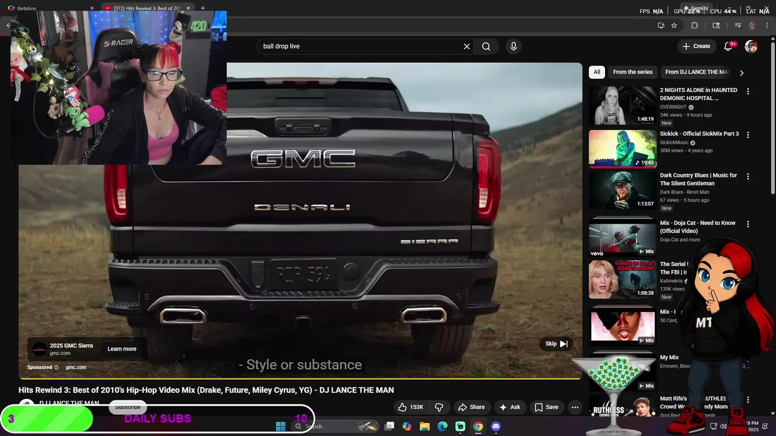Click the Ask button under video
The height and width of the screenshot is (436, 776).
(509, 407)
